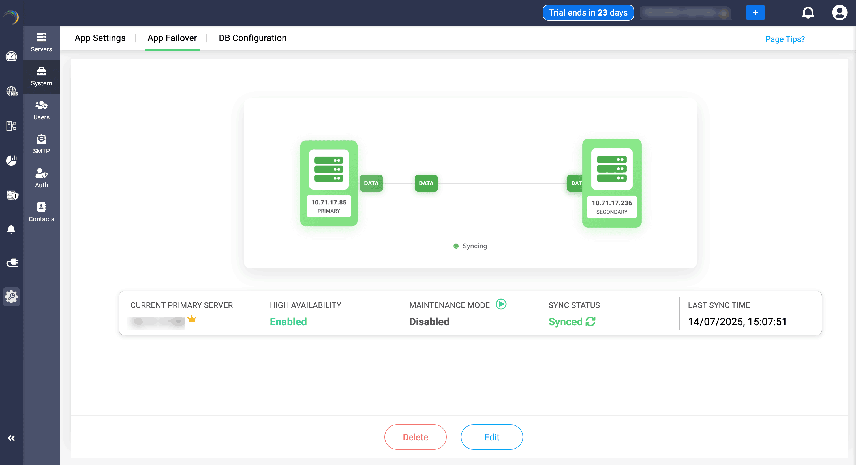
Task: Click the Delete button
Action: click(x=415, y=437)
